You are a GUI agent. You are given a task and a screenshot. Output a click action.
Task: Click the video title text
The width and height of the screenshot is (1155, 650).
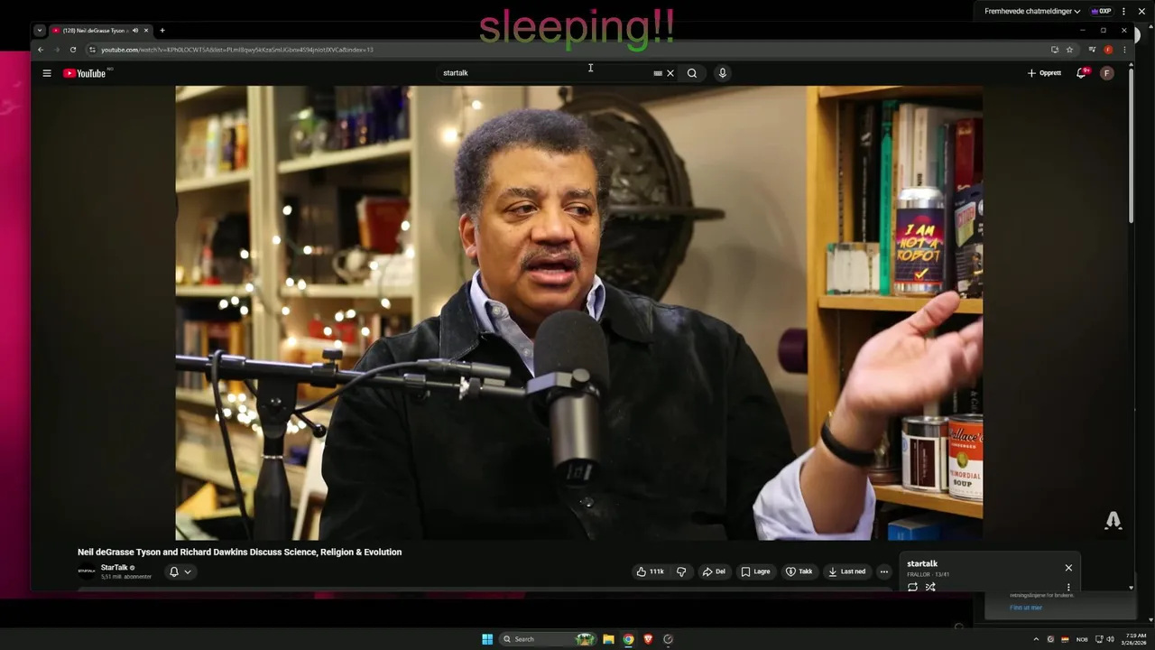pos(239,552)
